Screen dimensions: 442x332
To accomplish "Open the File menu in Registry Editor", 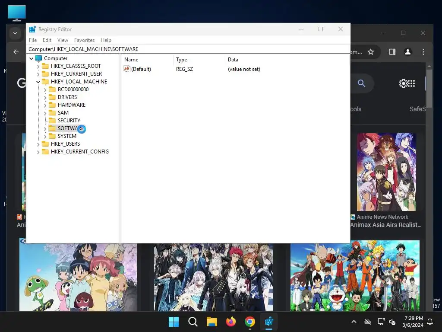I will (x=33, y=40).
